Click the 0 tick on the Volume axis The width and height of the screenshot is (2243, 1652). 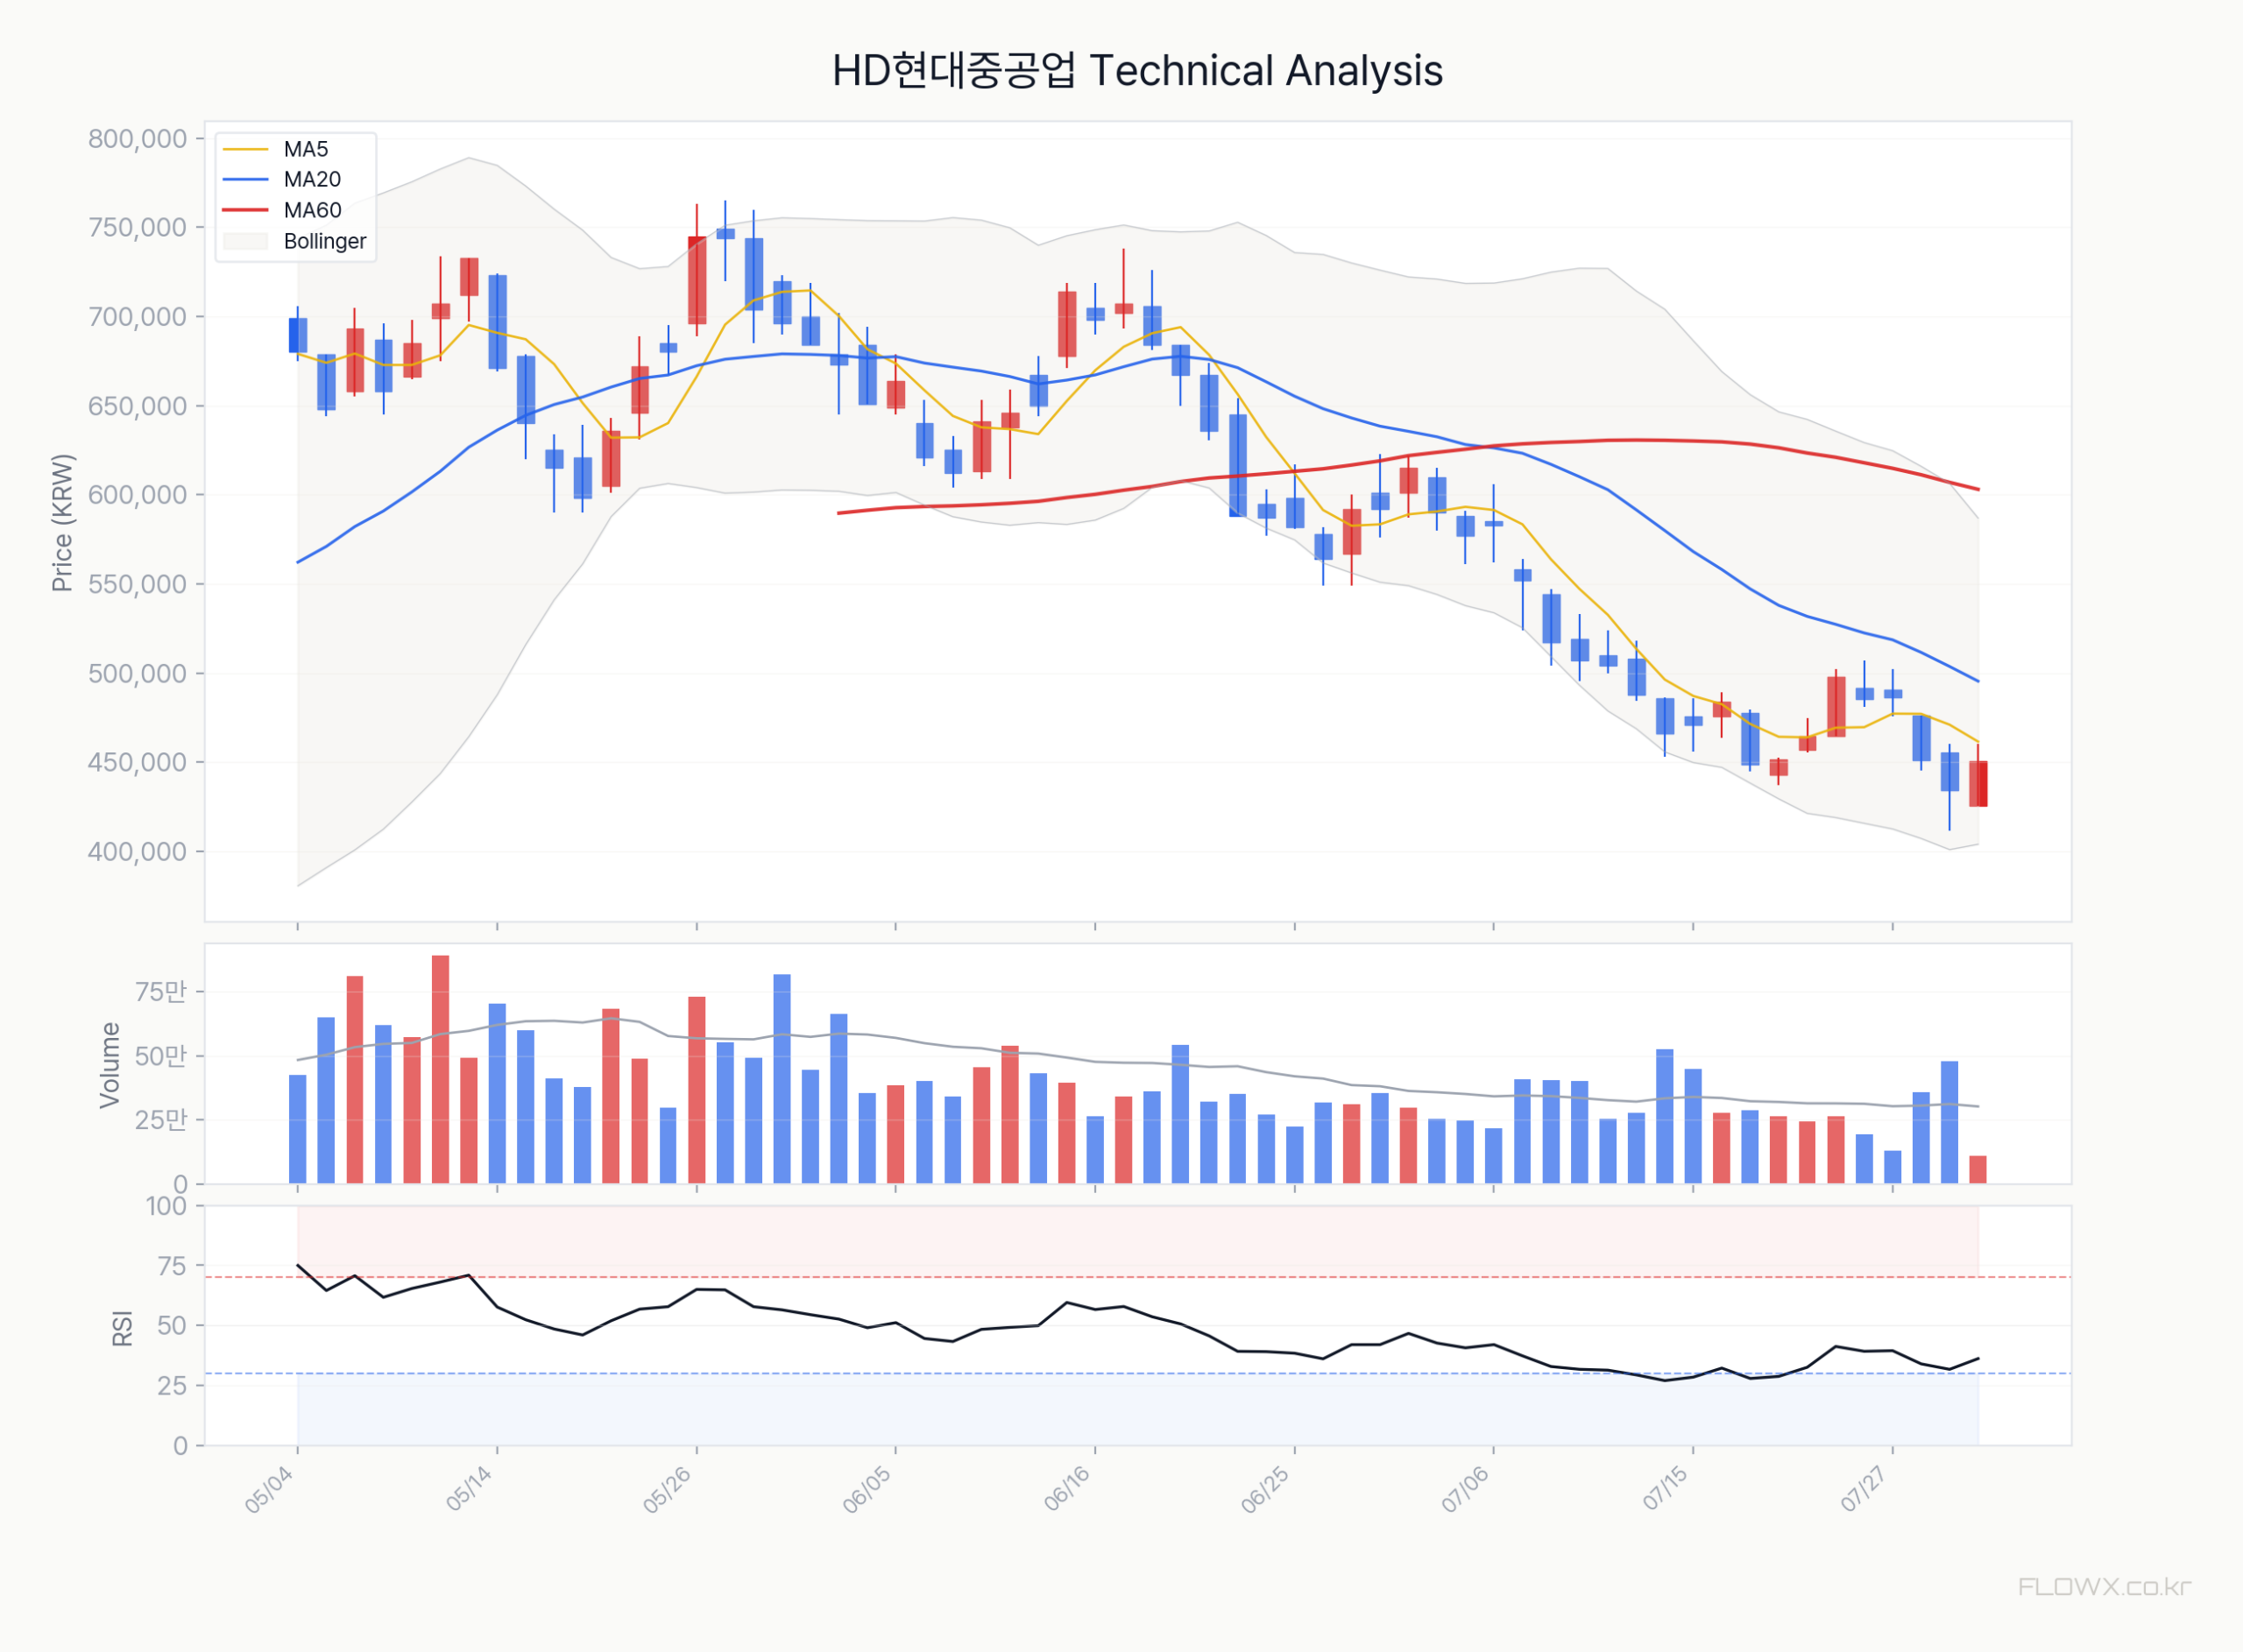[x=180, y=1184]
